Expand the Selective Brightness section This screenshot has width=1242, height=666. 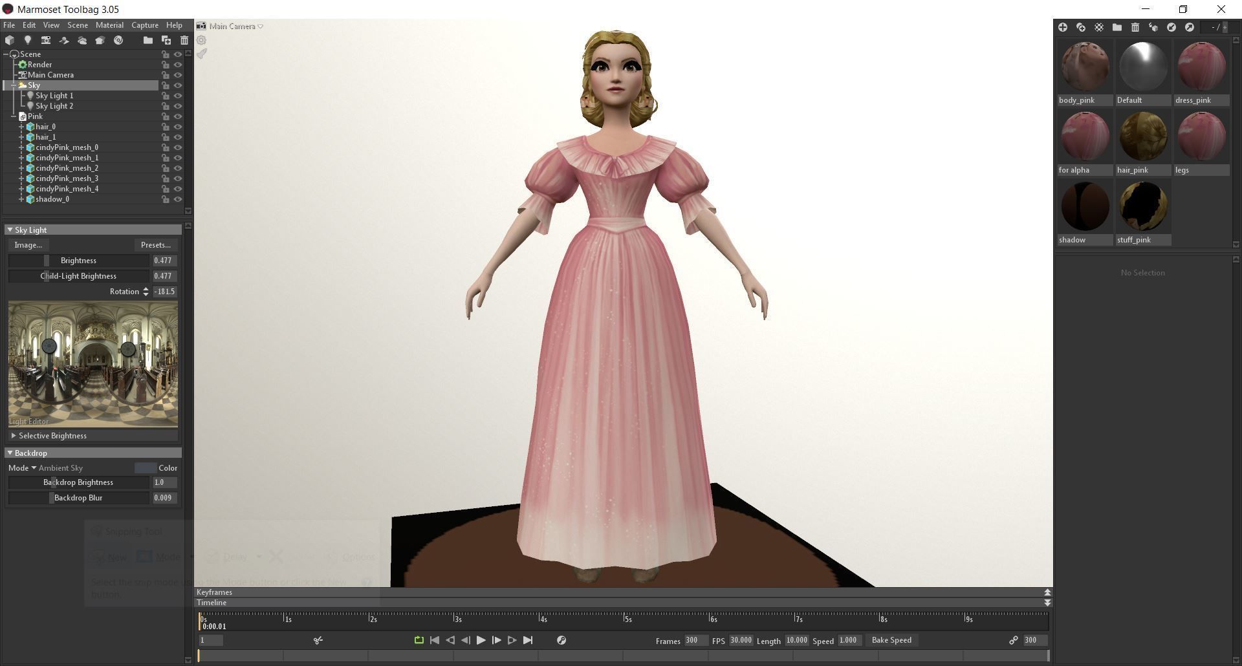tap(14, 436)
